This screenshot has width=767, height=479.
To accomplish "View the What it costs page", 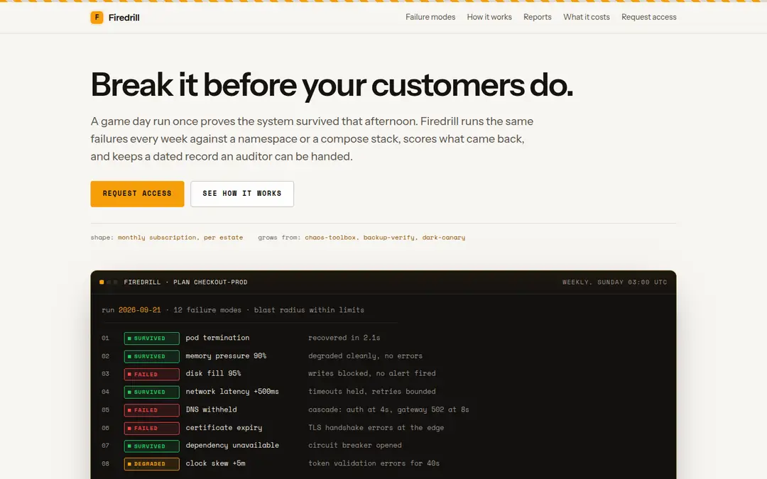I will (x=587, y=17).
